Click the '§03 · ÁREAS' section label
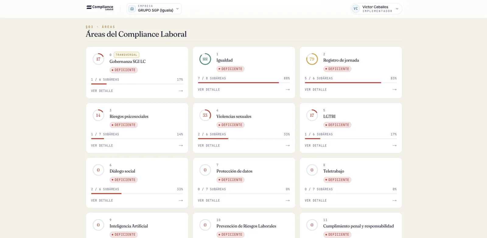 pyautogui.click(x=100, y=27)
